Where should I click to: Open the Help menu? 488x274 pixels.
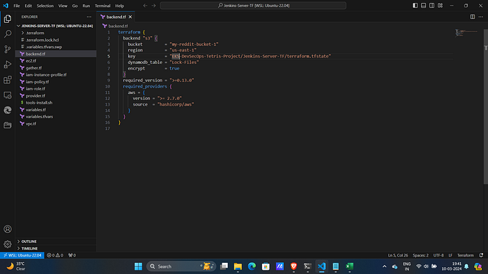point(119,6)
